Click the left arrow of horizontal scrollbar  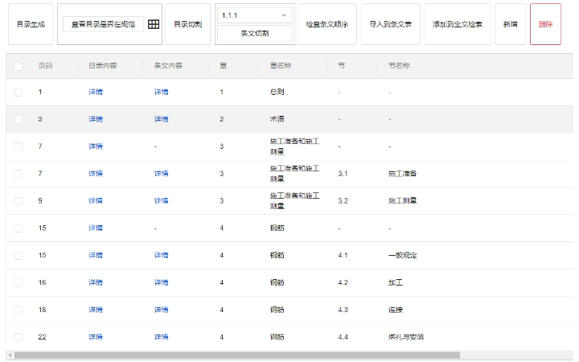10,356
